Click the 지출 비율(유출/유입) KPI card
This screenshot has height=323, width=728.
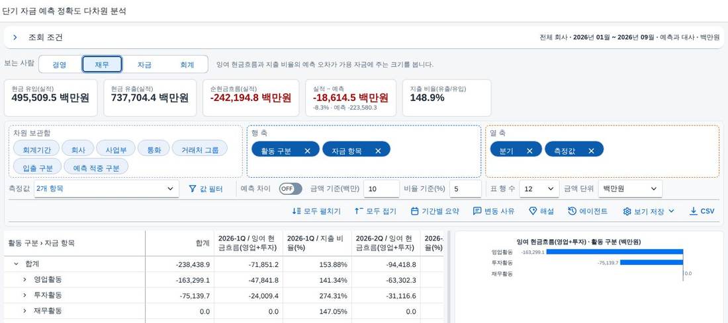tap(447, 98)
